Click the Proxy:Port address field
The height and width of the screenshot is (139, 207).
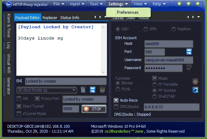click(84, 99)
